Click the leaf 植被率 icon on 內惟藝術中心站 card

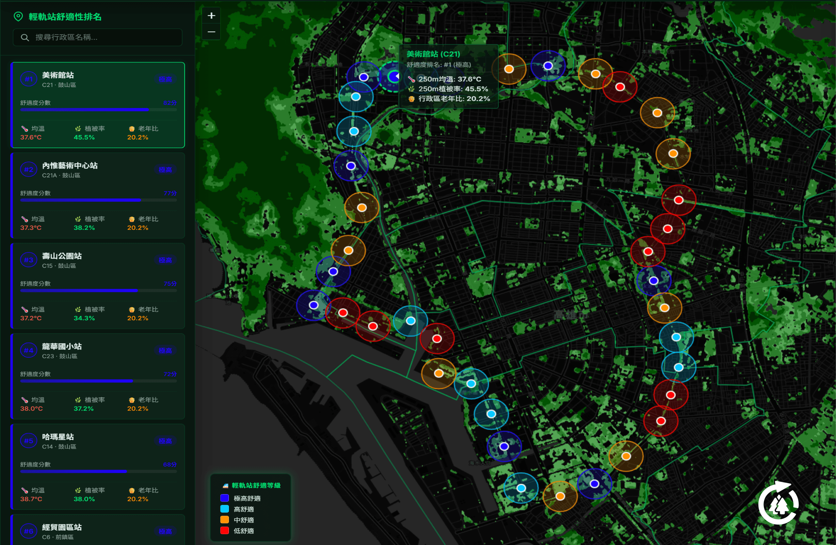(x=78, y=219)
